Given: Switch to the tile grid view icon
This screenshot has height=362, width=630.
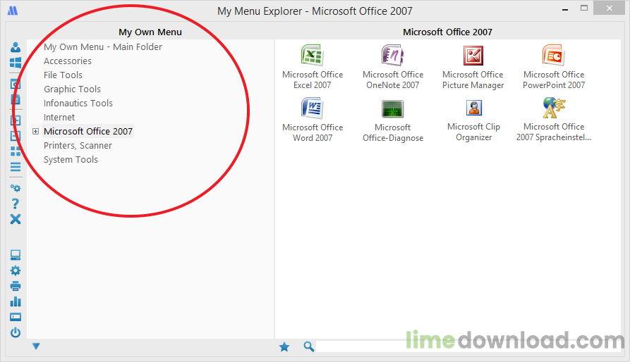Looking at the screenshot, I should coord(16,151).
